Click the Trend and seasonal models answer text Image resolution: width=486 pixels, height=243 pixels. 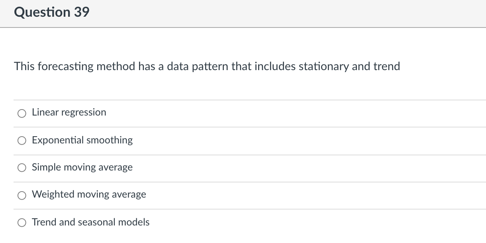click(90, 222)
